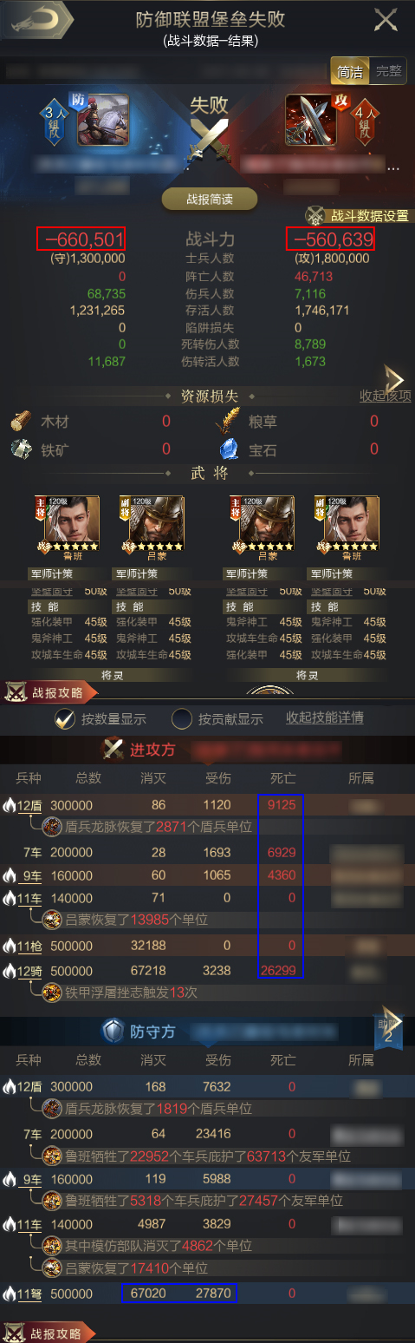
Task: Open 战斗数据设置 settings
Action: (358, 216)
